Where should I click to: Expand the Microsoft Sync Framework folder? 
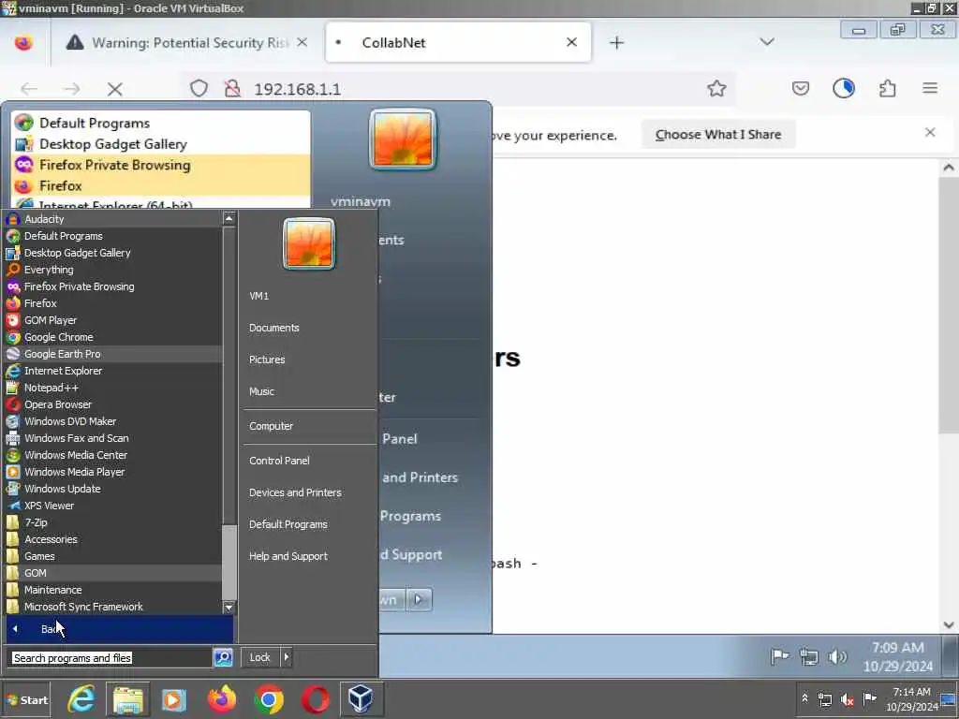113,607
